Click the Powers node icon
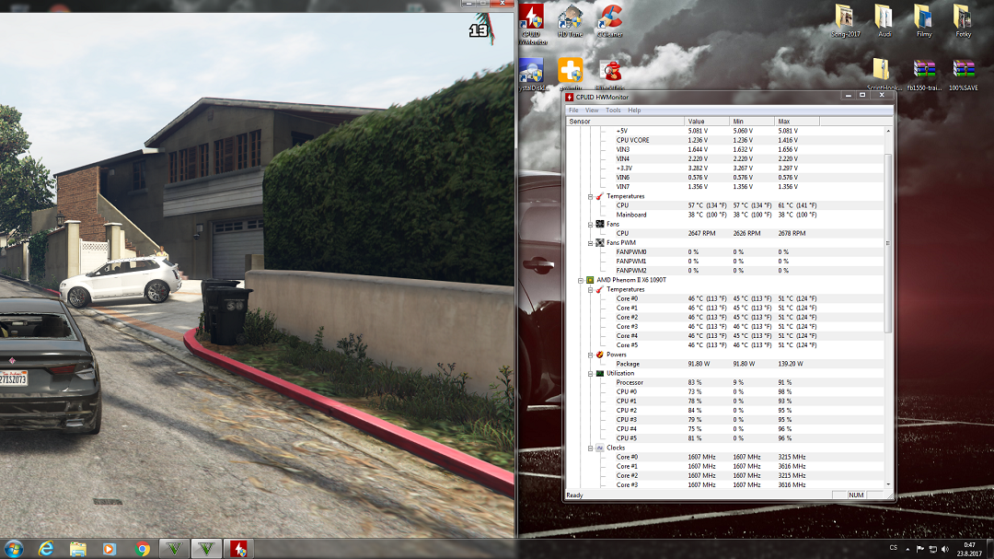 coord(600,355)
